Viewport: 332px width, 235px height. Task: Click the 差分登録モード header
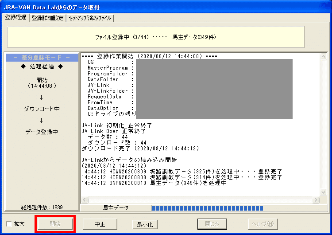pos(42,58)
